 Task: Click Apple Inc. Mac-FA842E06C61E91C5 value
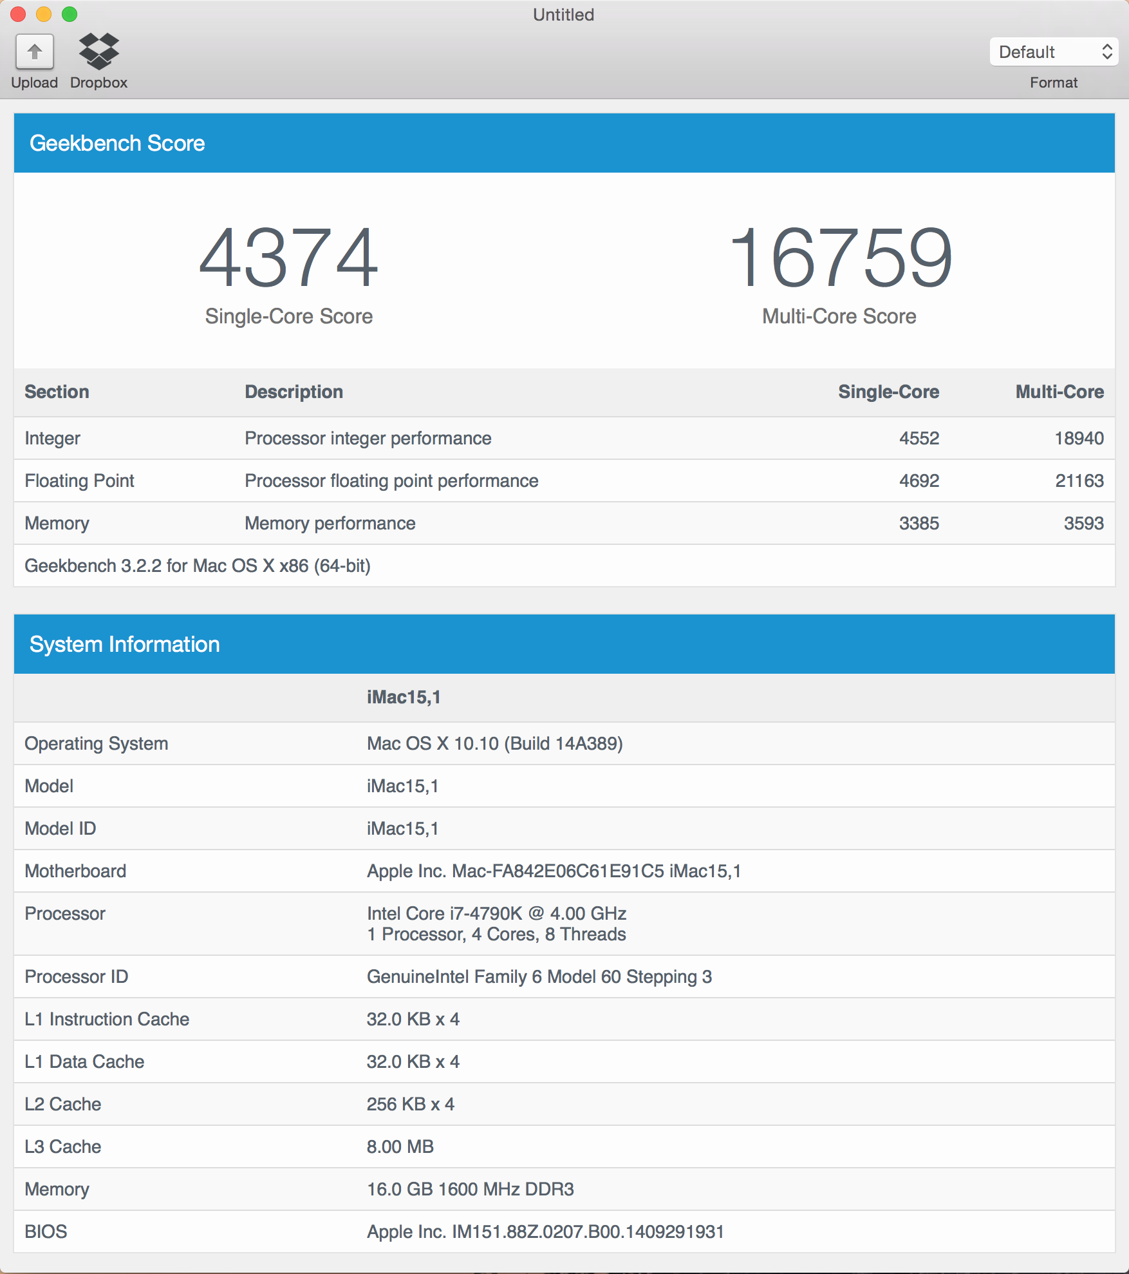[554, 871]
